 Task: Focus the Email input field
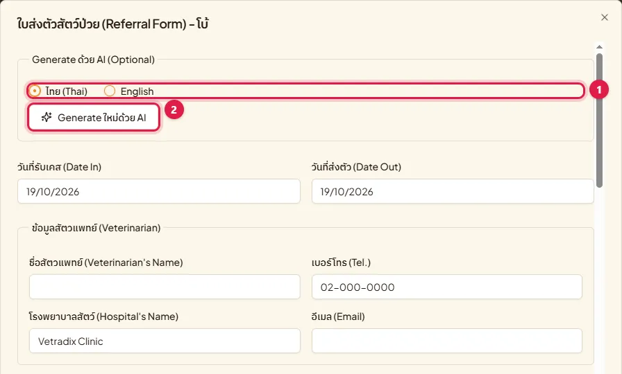click(446, 341)
